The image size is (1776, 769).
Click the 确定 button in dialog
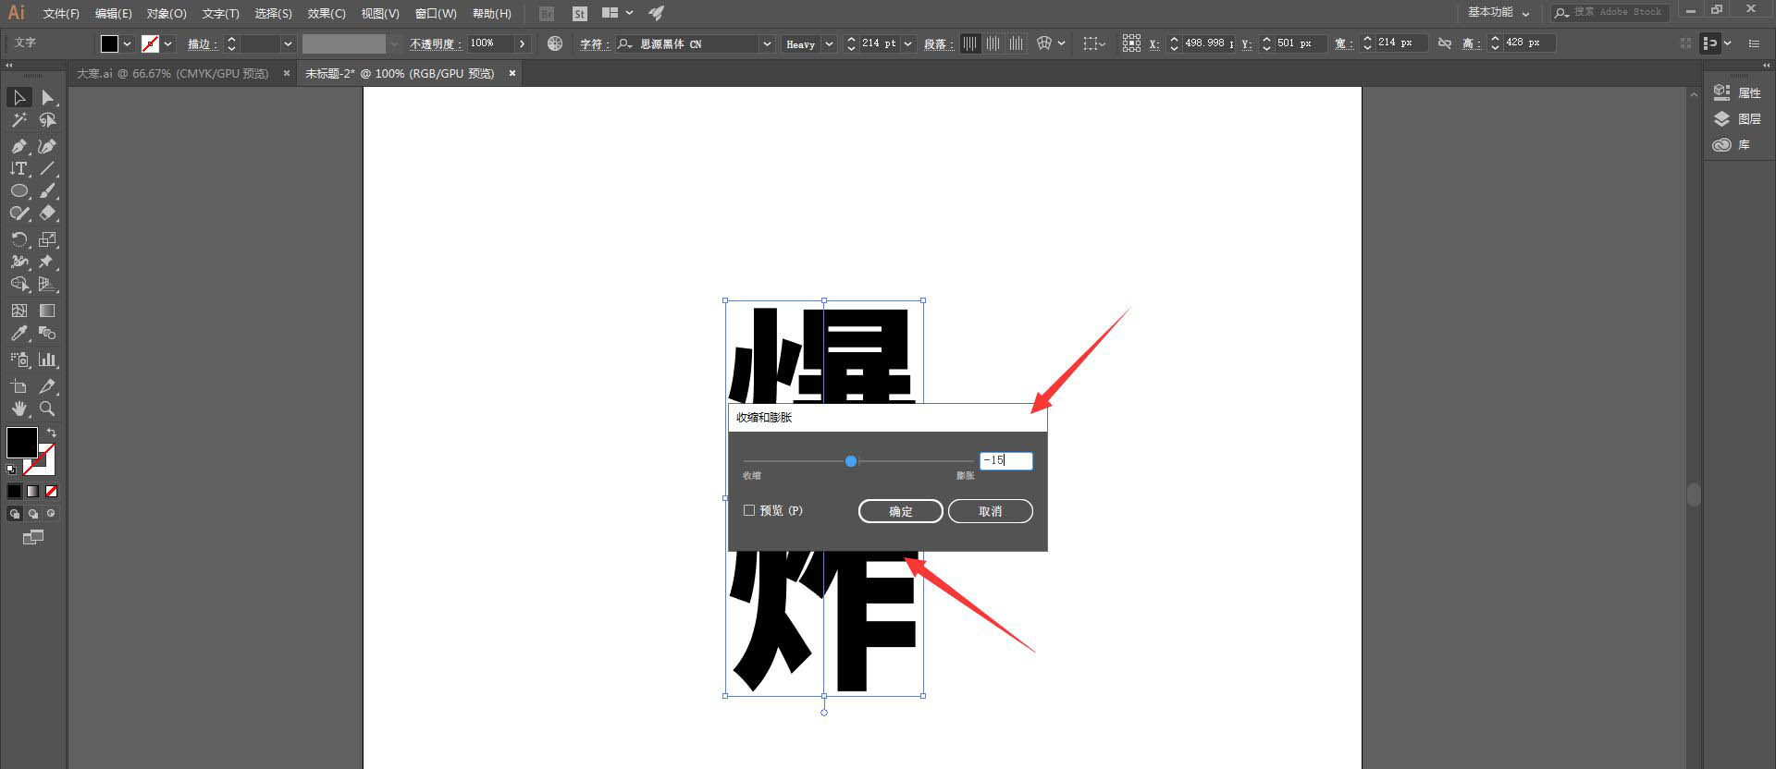tap(901, 511)
